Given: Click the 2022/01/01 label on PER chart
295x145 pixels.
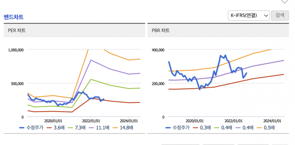Looking at the screenshot, I should coord(91,121).
